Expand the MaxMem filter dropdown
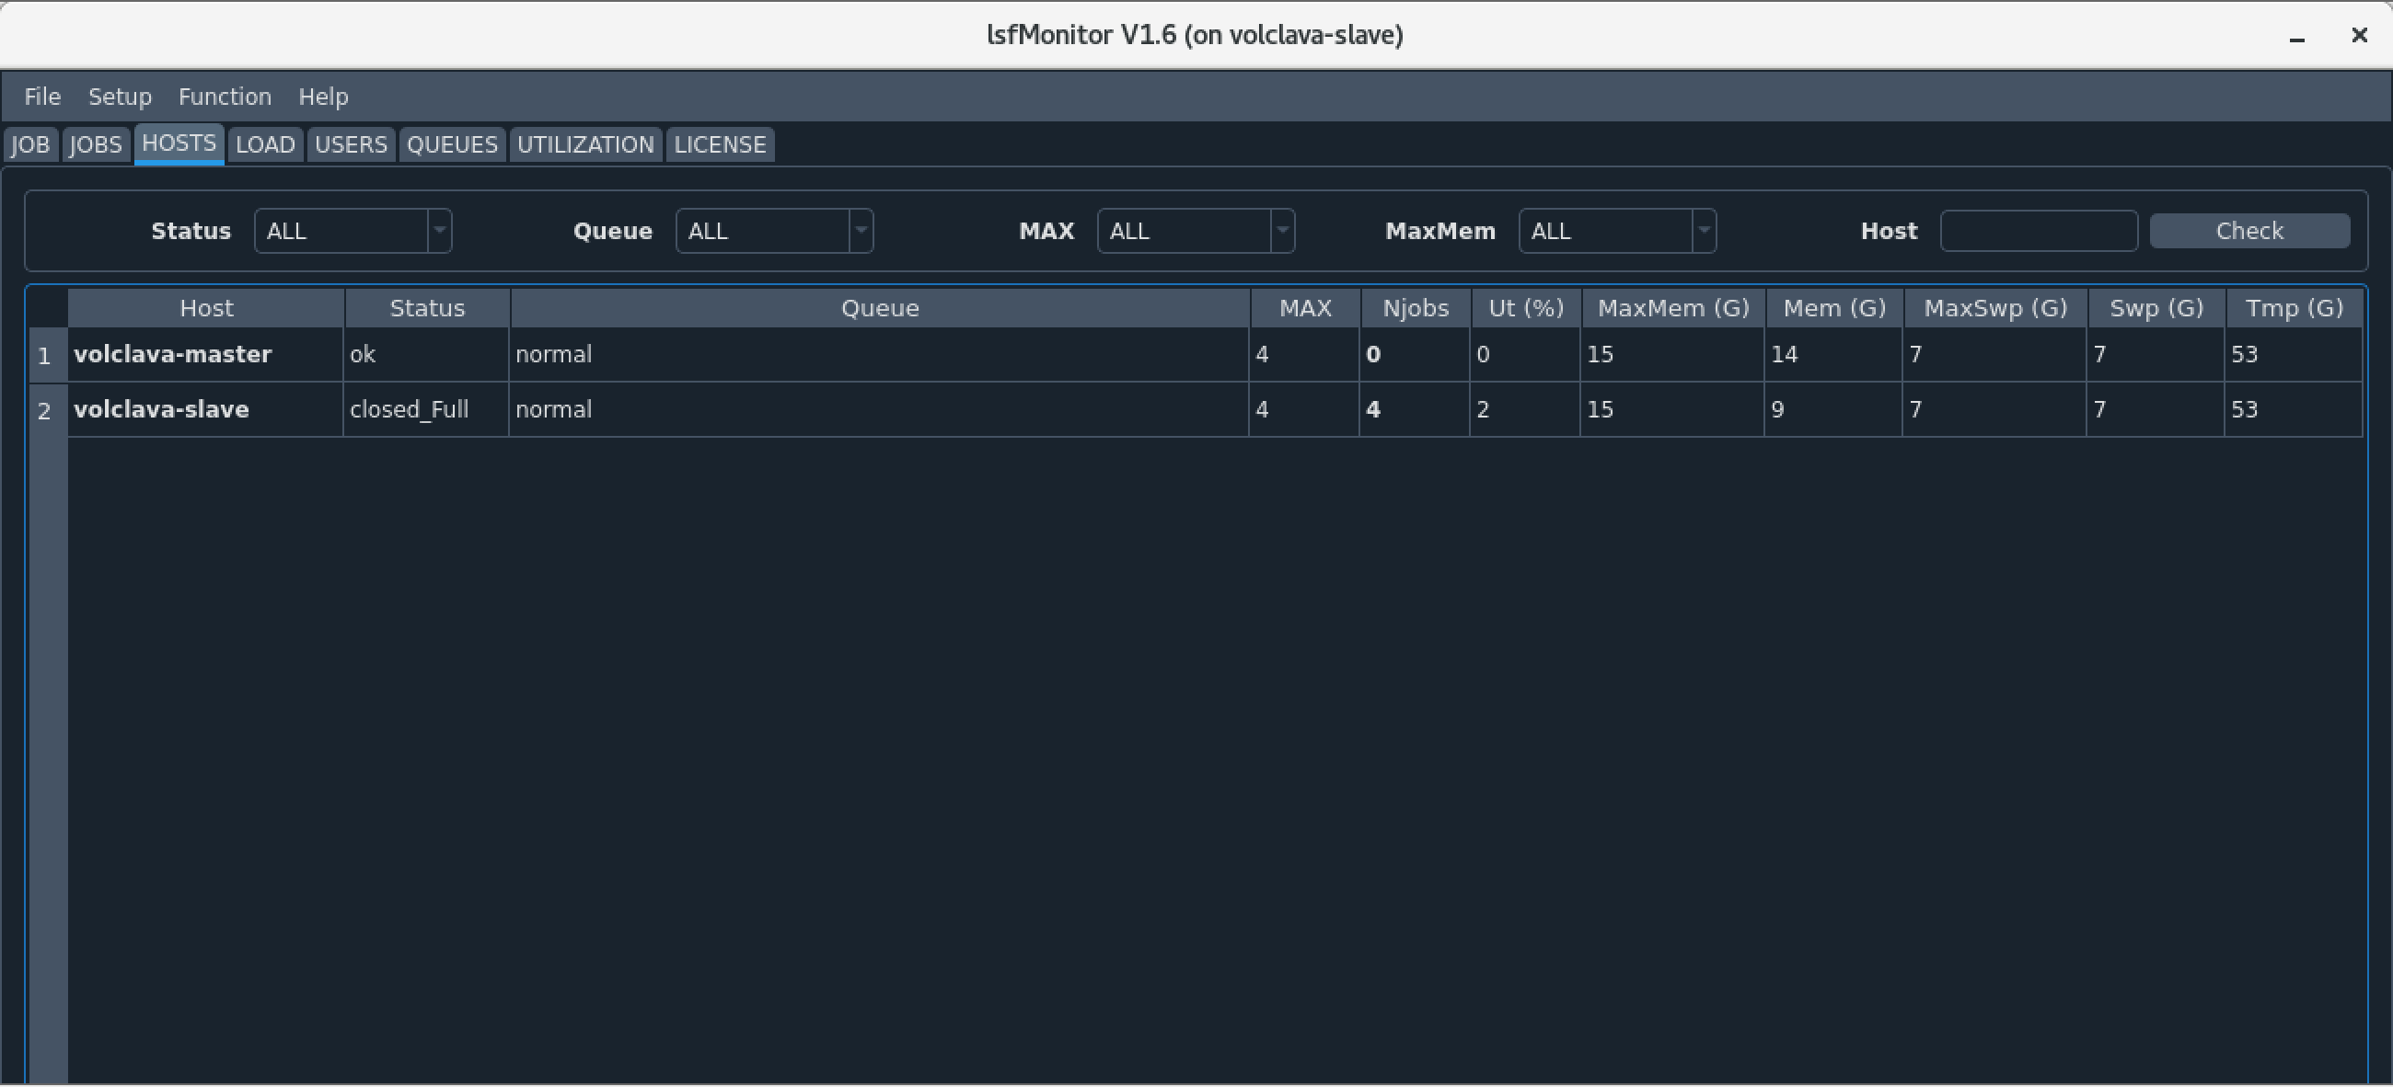2393x1087 pixels. [x=1616, y=231]
